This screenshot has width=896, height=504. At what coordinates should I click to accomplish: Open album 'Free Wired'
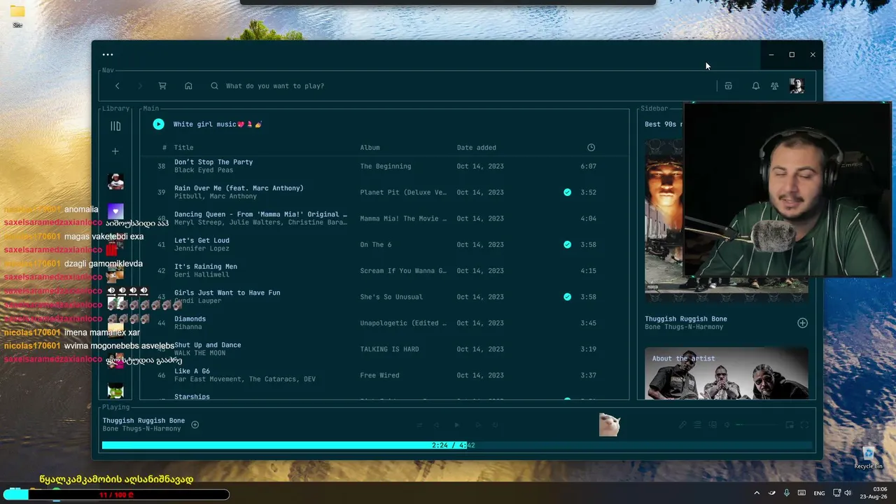(379, 375)
